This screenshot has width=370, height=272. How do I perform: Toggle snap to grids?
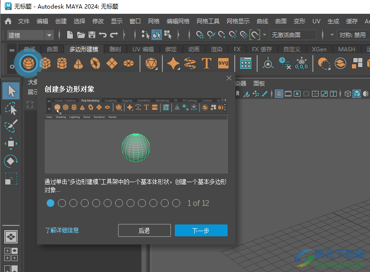pyautogui.click(x=200, y=35)
